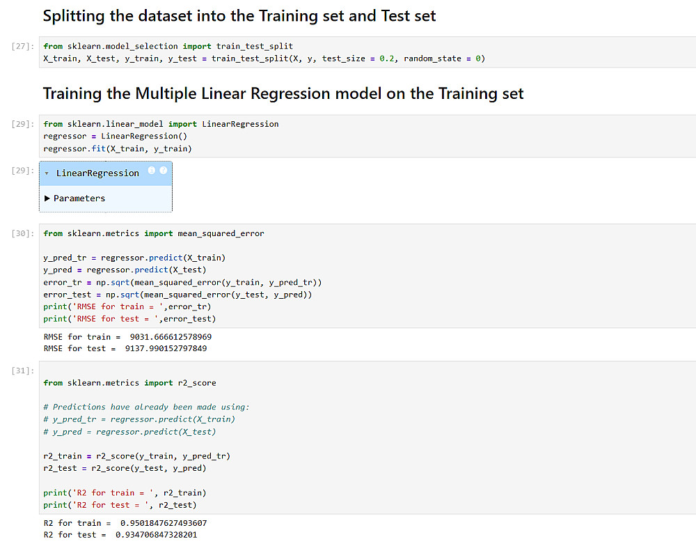Viewport: 696px width, 553px height.
Task: Click the [29] input prompt beside LinearRegression import
Action: (23, 124)
